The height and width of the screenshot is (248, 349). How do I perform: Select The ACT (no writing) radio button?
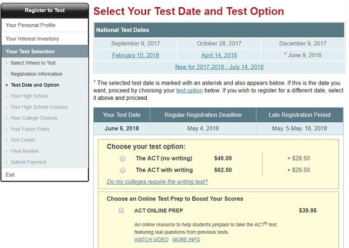[x=123, y=159]
